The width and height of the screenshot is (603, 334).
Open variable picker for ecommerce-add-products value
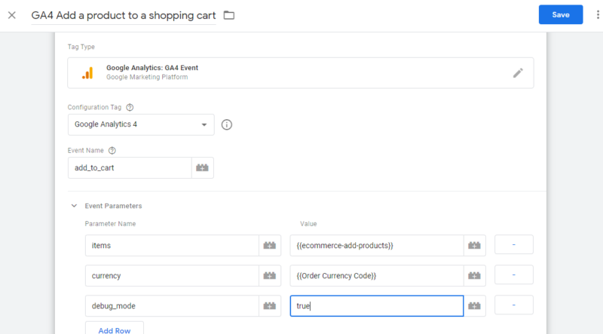pyautogui.click(x=474, y=245)
